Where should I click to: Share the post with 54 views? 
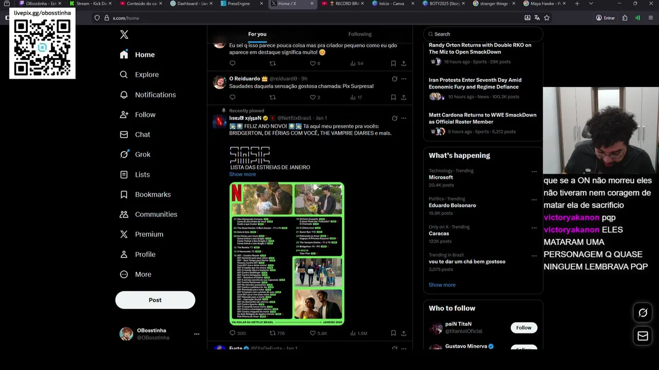click(404, 63)
